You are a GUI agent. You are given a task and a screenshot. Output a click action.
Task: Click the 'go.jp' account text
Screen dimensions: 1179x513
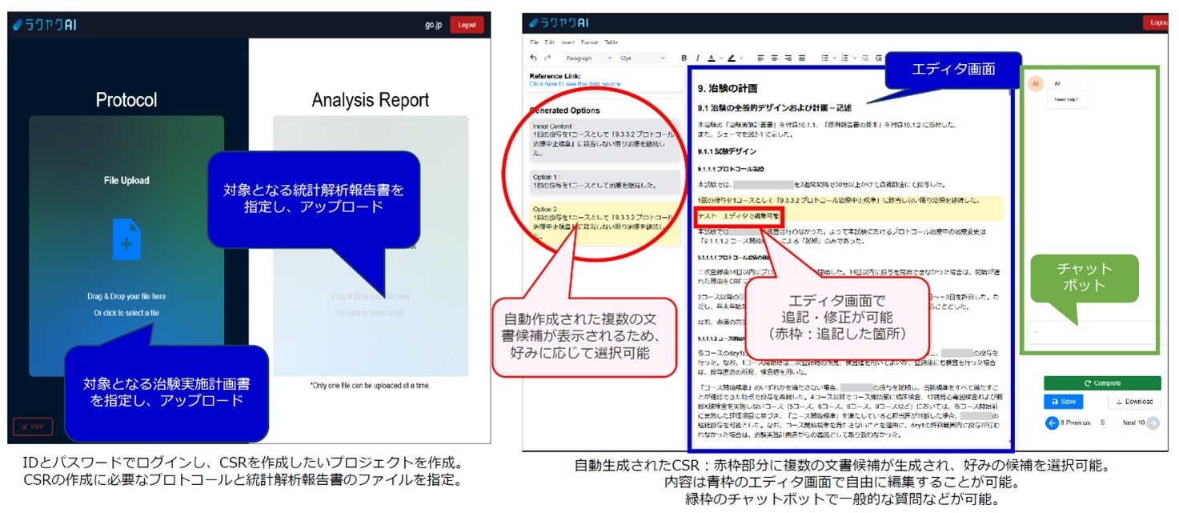tap(433, 25)
